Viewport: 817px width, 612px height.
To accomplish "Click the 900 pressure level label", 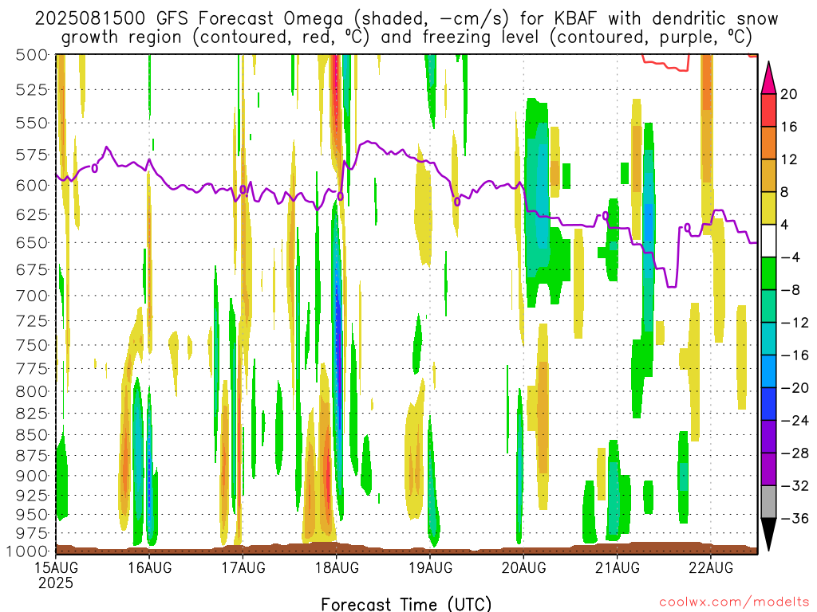I will click(x=32, y=476).
